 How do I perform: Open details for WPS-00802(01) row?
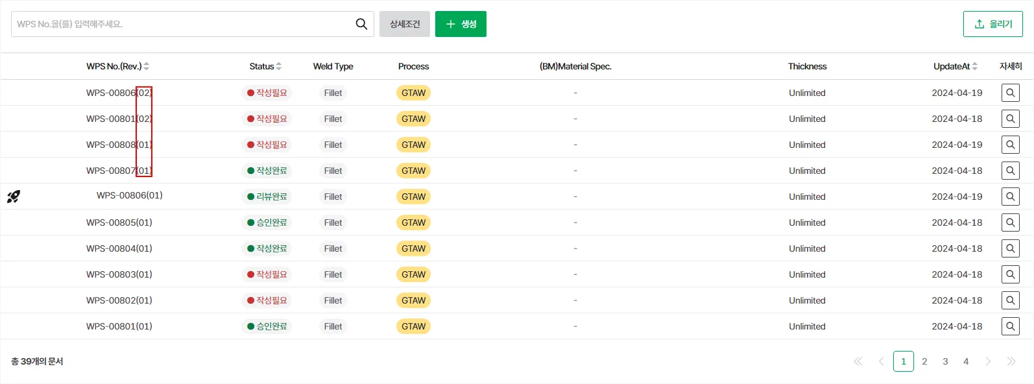point(1010,300)
